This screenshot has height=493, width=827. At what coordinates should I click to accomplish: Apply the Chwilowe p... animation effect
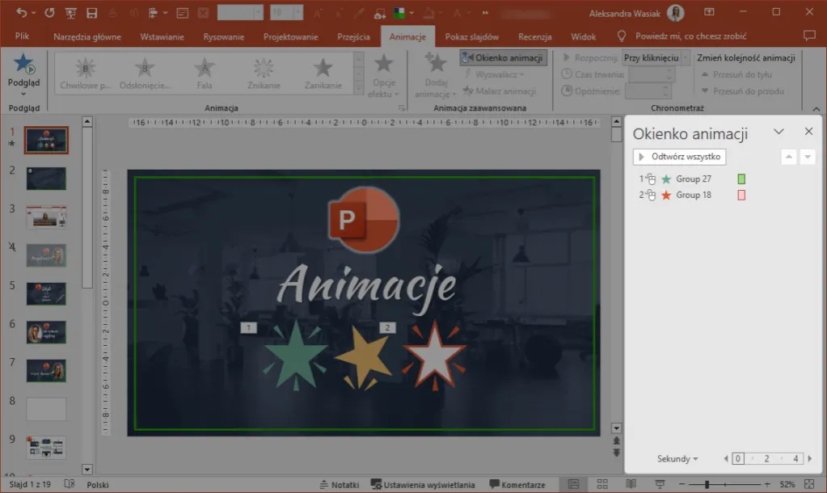tap(85, 74)
